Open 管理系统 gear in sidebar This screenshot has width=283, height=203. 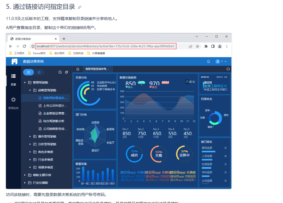[x=13, y=103]
